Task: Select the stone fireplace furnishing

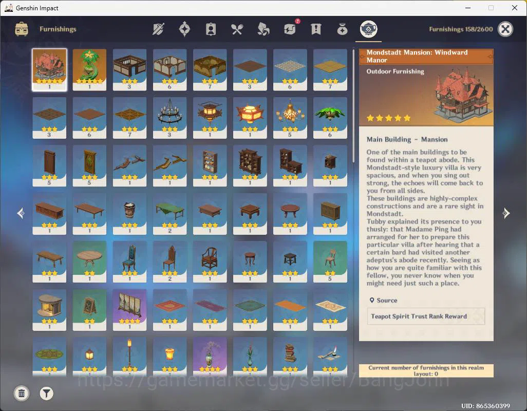Action: tap(49, 310)
